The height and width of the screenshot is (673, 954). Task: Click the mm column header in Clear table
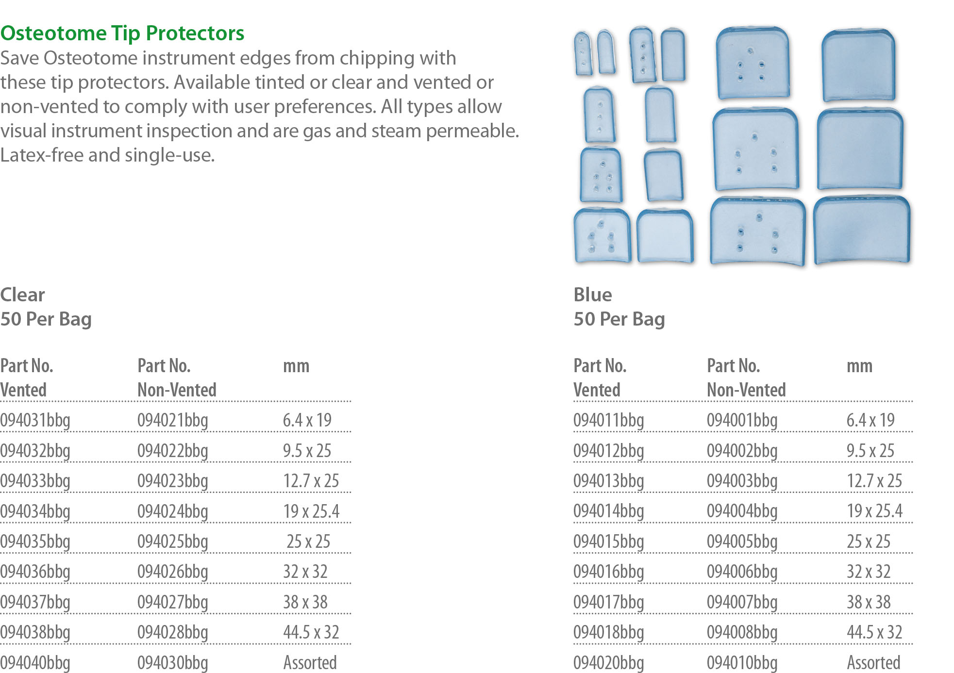click(x=296, y=366)
